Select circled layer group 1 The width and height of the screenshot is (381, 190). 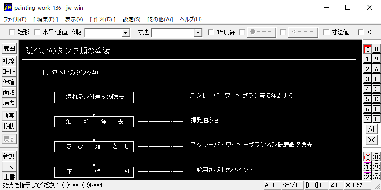point(368,167)
